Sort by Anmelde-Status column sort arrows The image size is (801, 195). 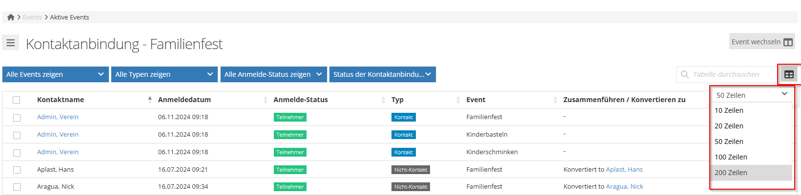[x=383, y=100]
